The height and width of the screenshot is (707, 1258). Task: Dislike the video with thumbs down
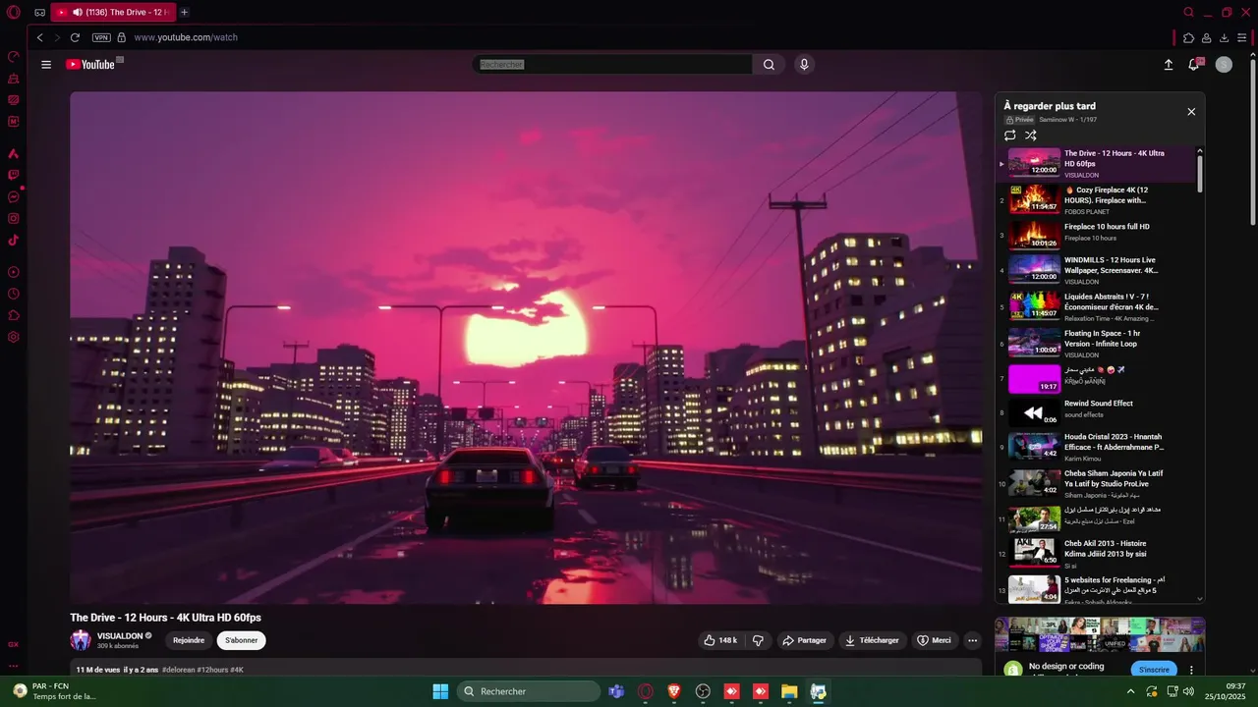(758, 640)
